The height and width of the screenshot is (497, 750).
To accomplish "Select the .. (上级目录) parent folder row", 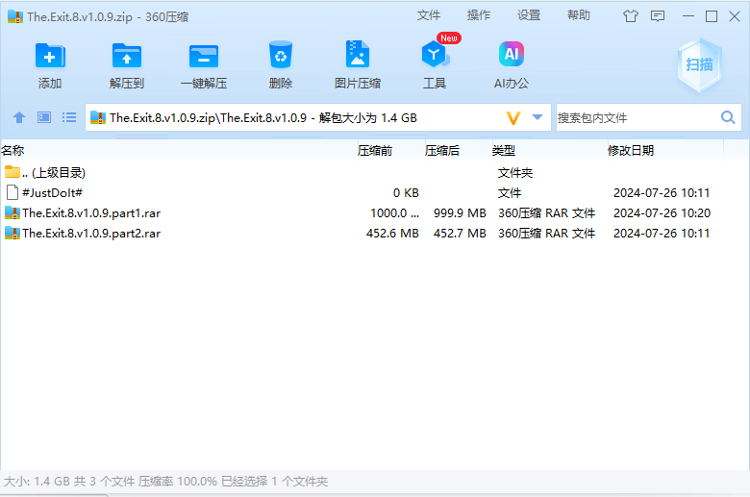I will click(362, 172).
